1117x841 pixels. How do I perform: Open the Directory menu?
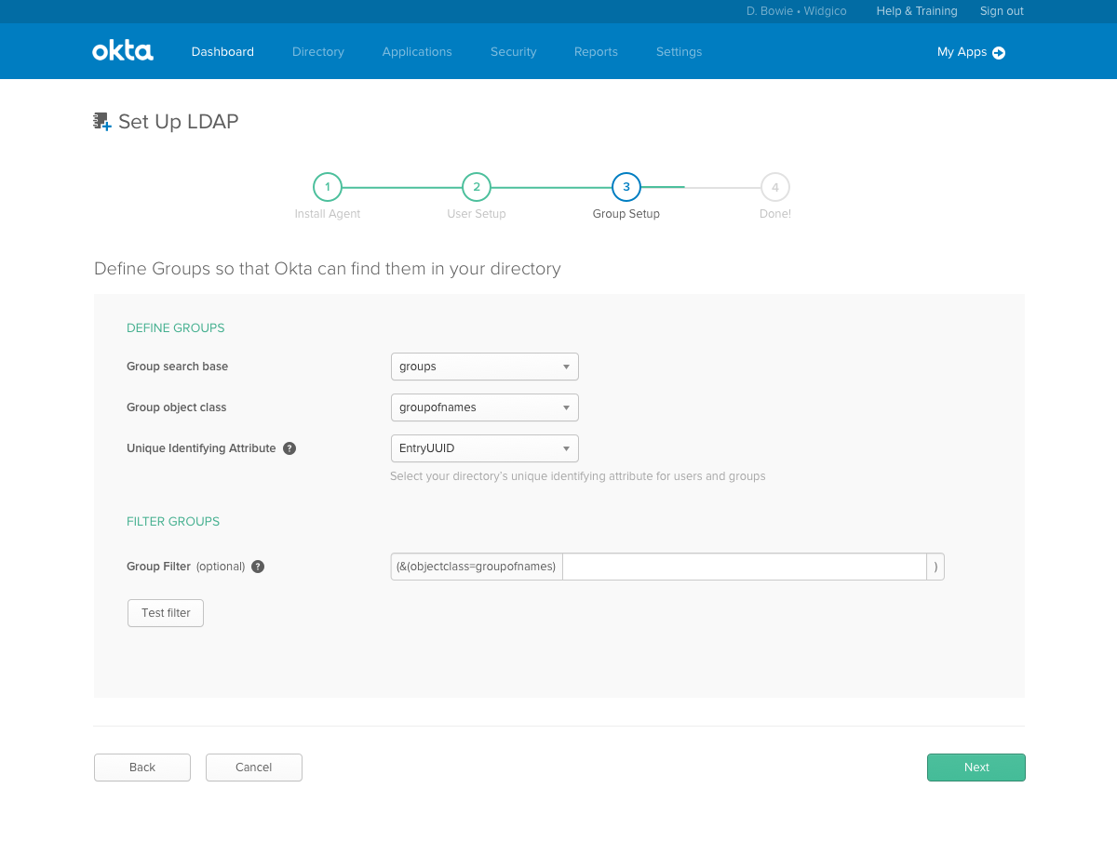(x=317, y=52)
